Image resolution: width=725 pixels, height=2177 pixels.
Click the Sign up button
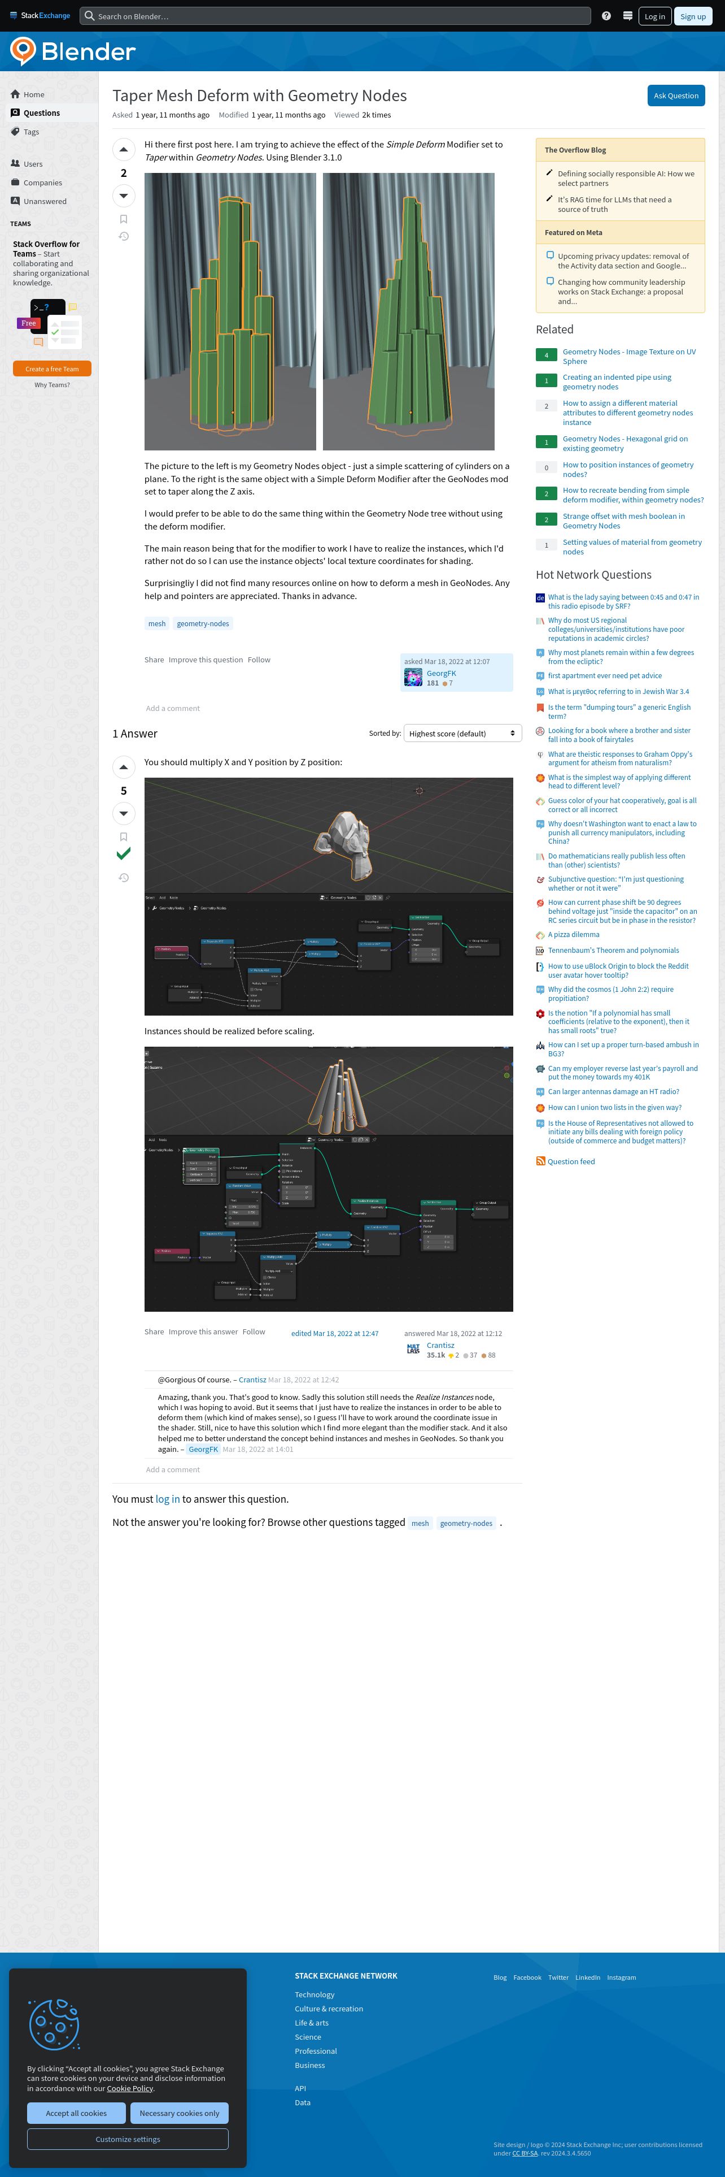693,16
